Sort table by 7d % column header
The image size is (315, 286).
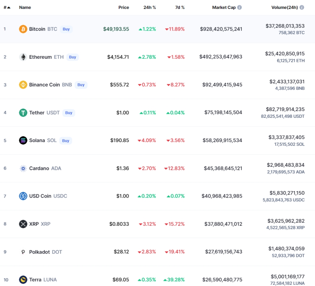[x=180, y=7]
